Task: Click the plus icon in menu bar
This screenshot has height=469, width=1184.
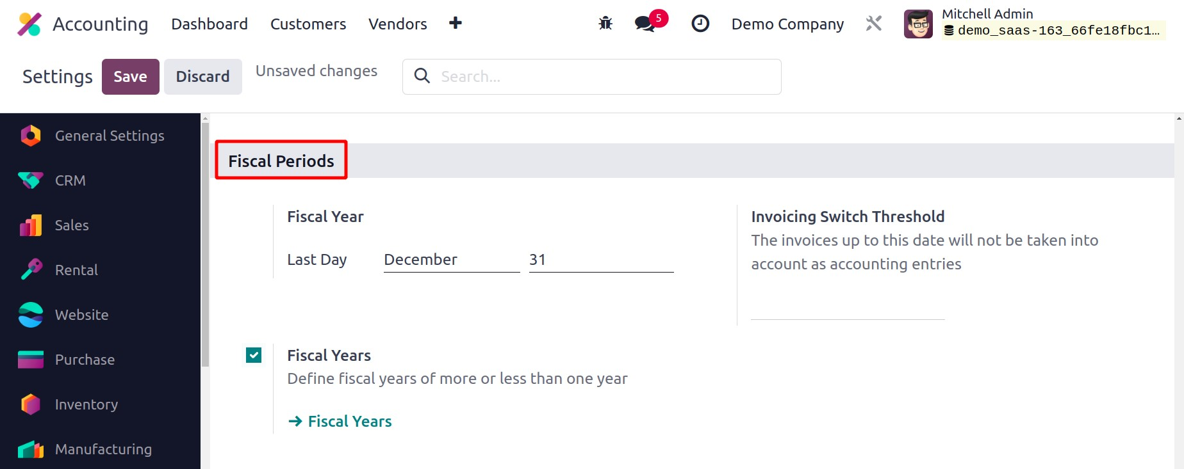Action: point(456,24)
